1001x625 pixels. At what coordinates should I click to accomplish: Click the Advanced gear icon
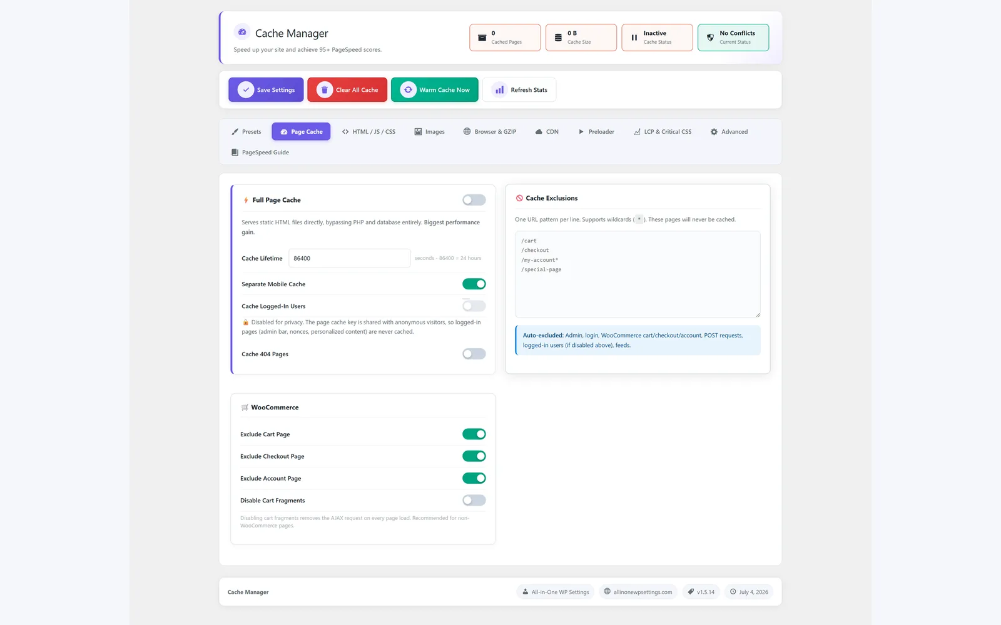click(x=714, y=132)
